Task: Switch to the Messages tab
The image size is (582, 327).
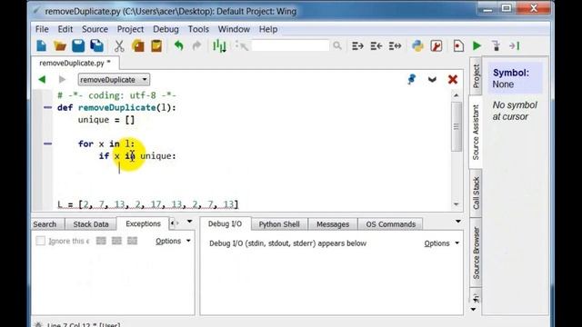Action: pyautogui.click(x=333, y=224)
